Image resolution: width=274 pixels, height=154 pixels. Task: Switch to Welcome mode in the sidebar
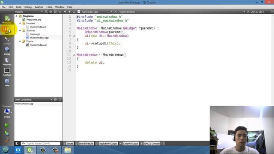point(7,20)
